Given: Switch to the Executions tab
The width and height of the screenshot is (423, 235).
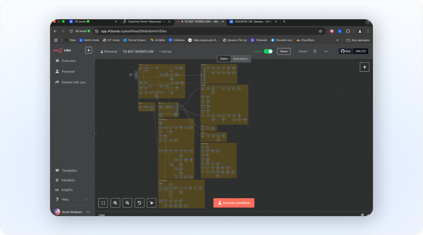Looking at the screenshot, I should click(x=240, y=59).
